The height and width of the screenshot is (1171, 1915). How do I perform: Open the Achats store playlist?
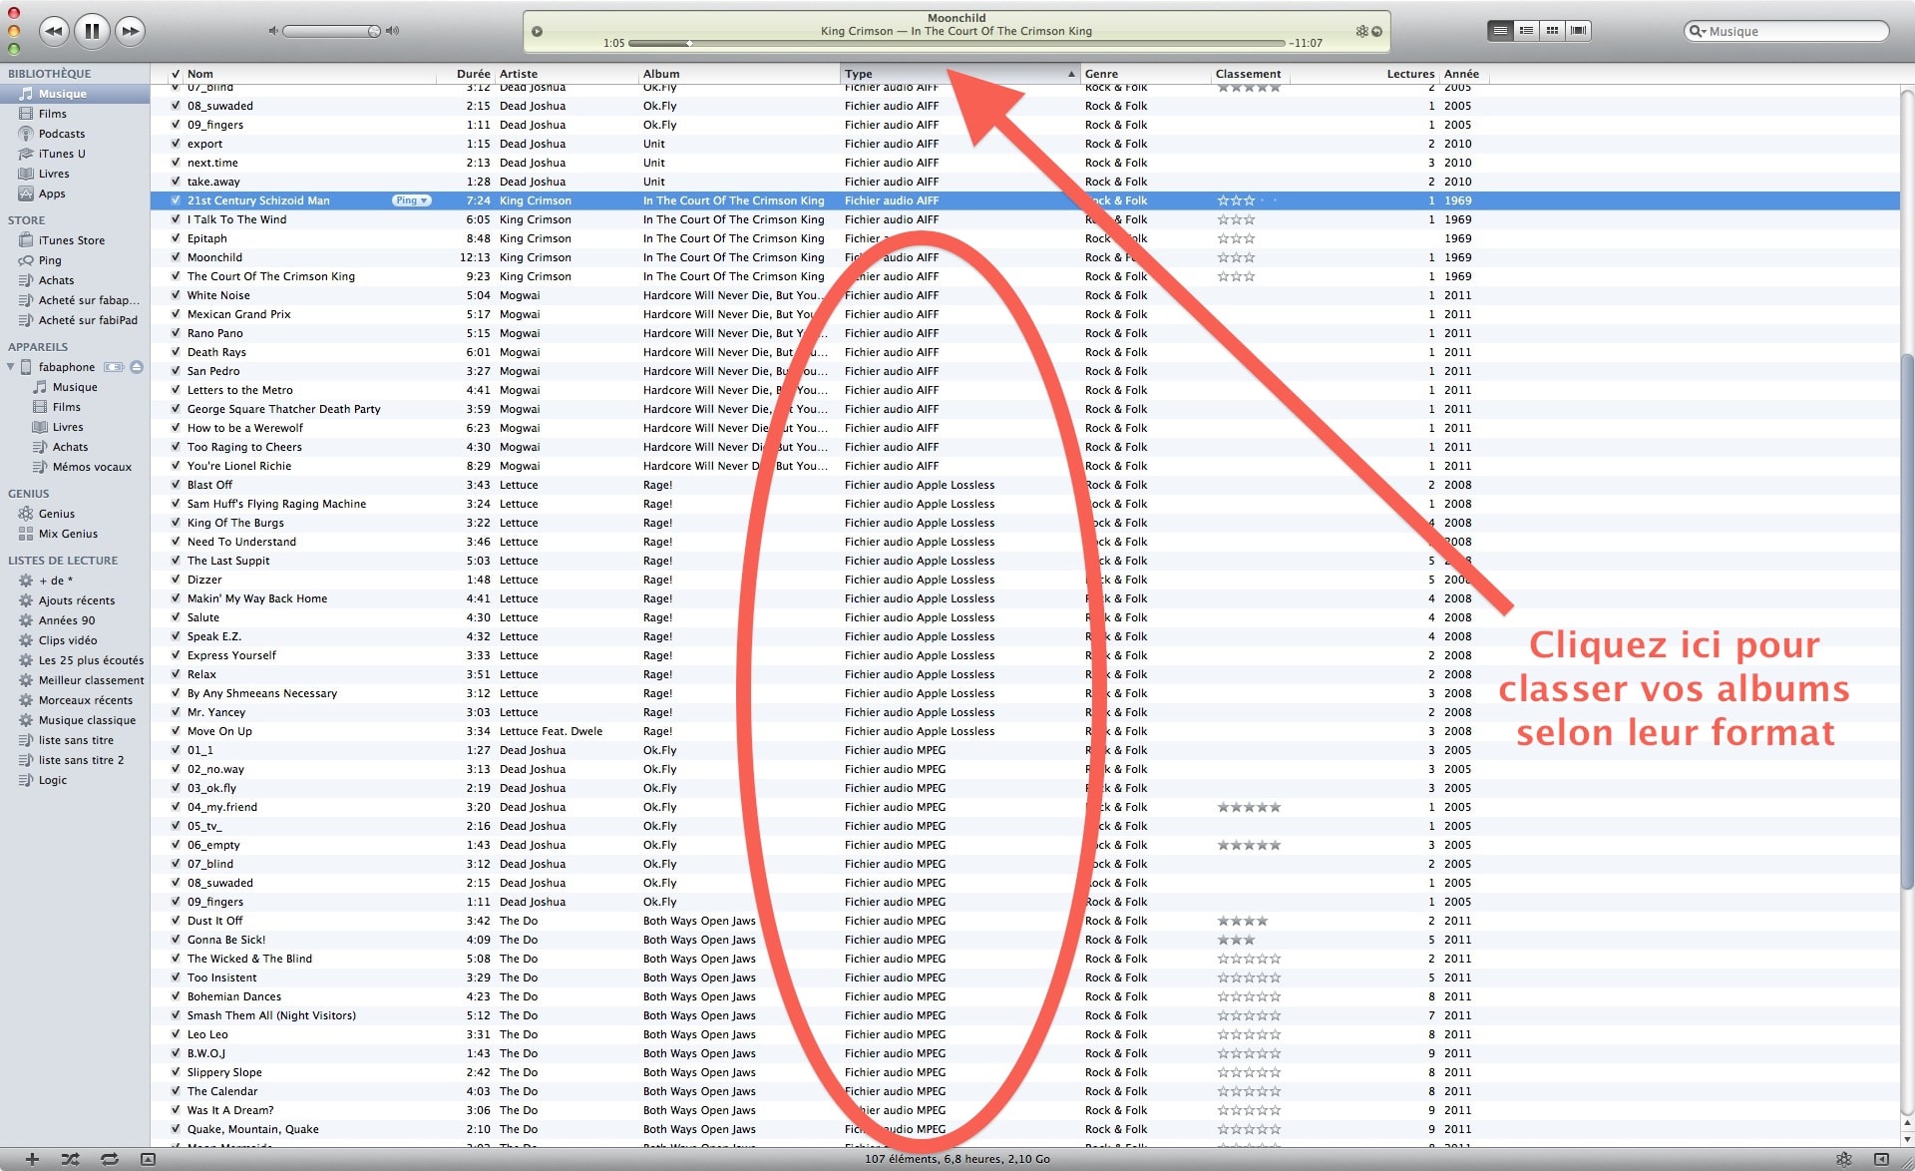click(x=56, y=280)
